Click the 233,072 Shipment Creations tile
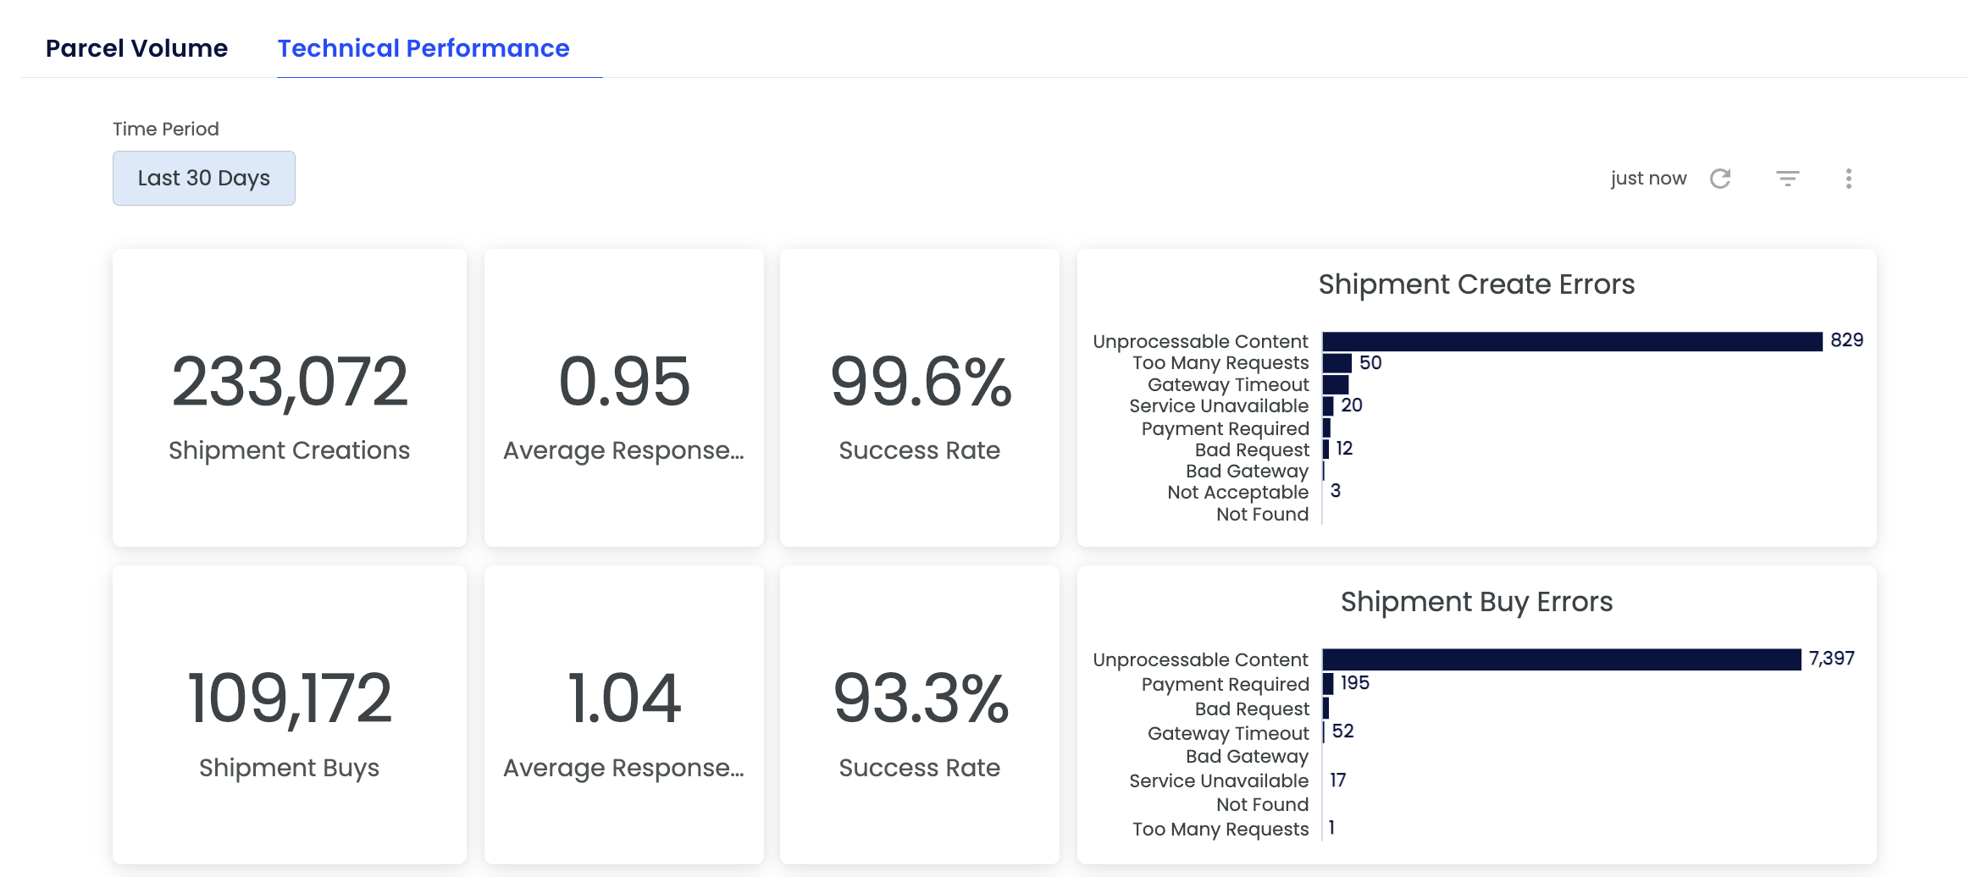 point(289,398)
